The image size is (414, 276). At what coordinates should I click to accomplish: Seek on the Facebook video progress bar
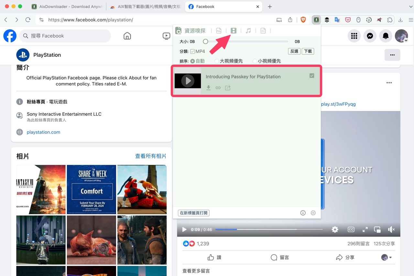(269, 229)
